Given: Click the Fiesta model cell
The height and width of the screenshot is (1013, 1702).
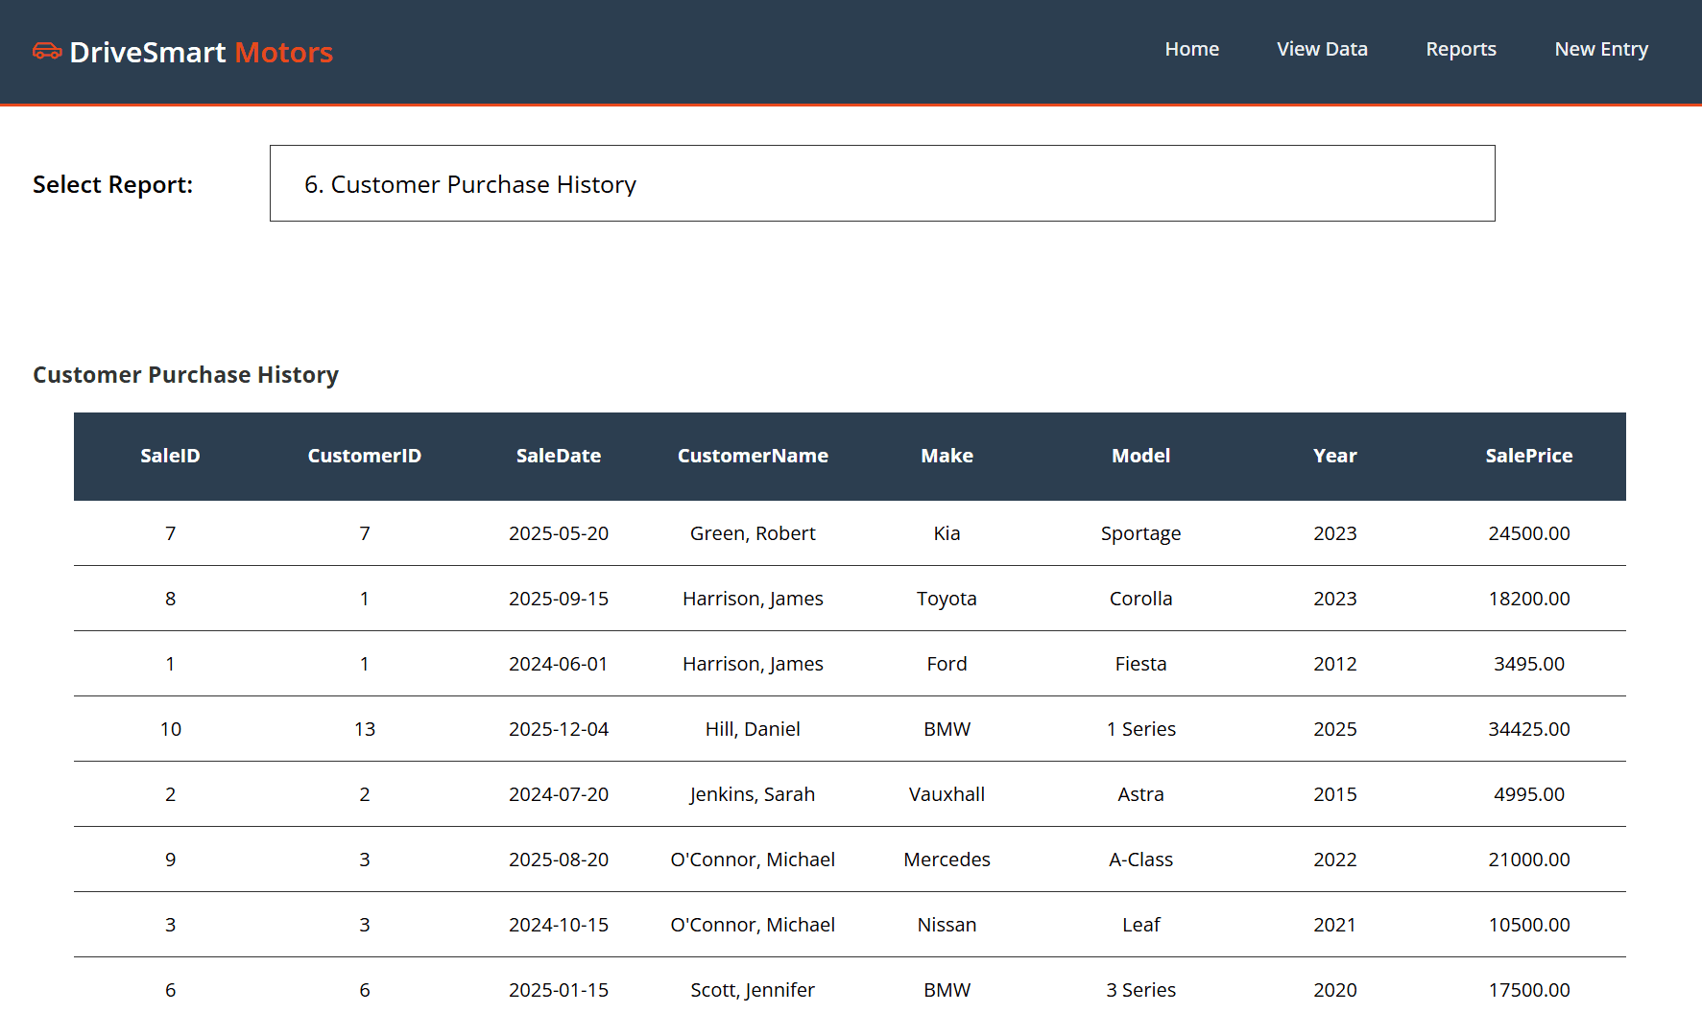Looking at the screenshot, I should (1141, 664).
